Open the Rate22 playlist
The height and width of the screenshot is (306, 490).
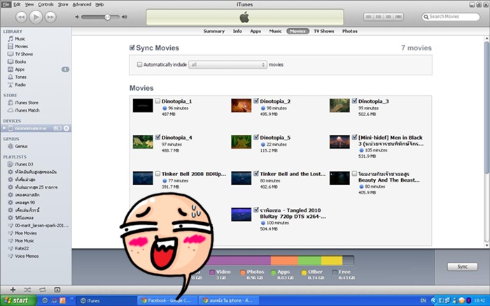point(22,248)
